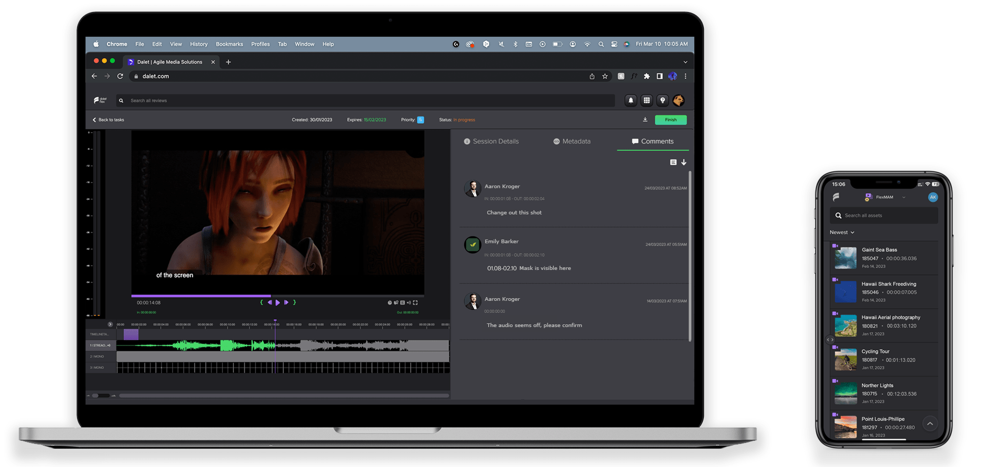Screen dimensions: 987x467
Task: Open the Metadata tab
Action: (572, 142)
